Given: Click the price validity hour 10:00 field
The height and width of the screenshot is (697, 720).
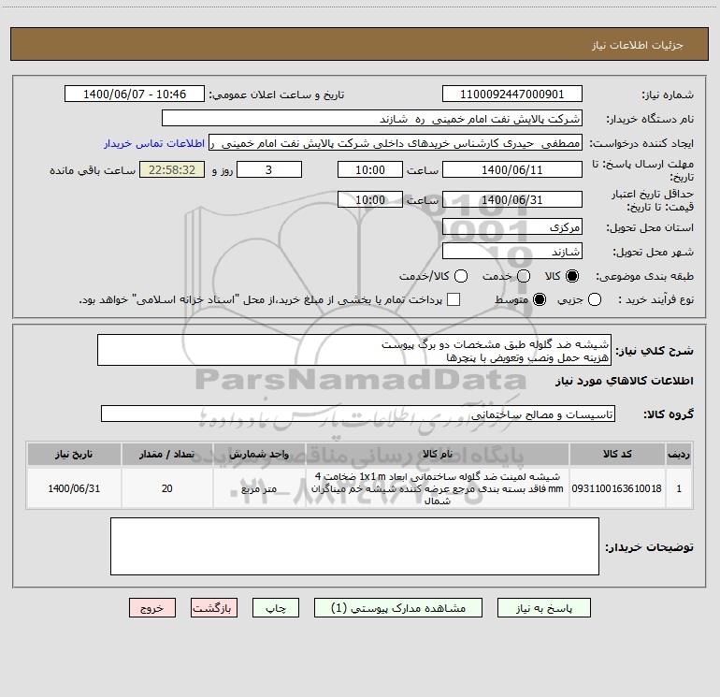Looking at the screenshot, I should tap(370, 199).
